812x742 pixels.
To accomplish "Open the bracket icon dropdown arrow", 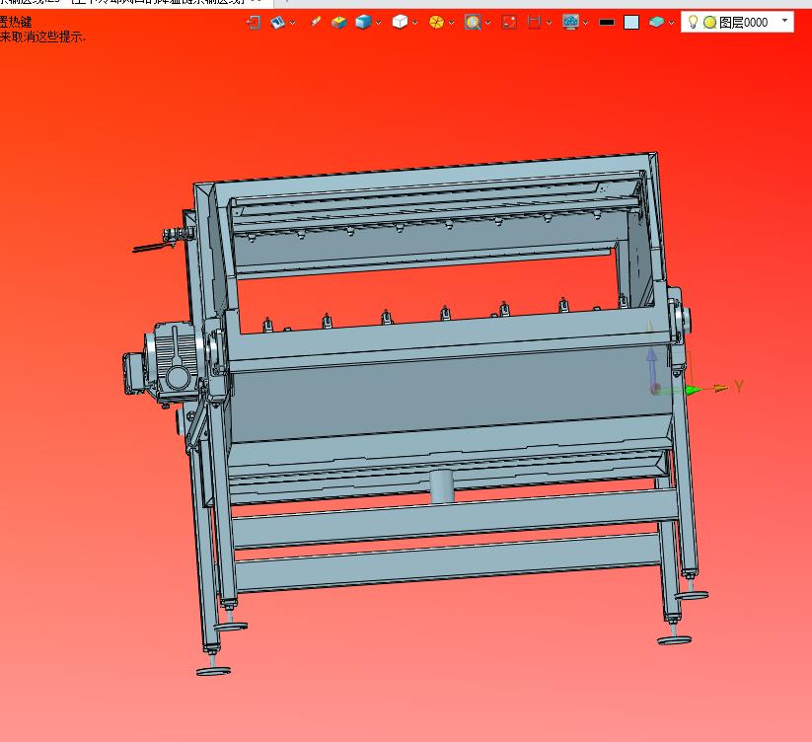I will (x=549, y=23).
